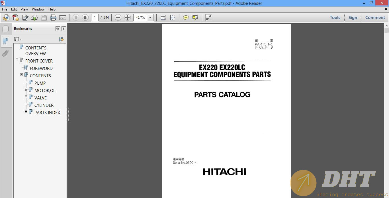Click the Fit width scrolling icon

pyautogui.click(x=163, y=18)
